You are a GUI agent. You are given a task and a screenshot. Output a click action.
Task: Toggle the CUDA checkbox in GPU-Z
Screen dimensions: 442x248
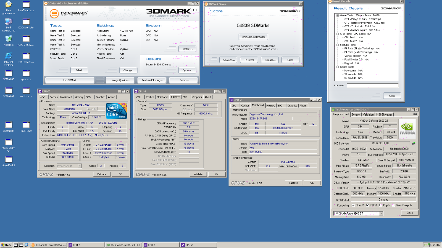pyautogui.click(x=368, y=205)
